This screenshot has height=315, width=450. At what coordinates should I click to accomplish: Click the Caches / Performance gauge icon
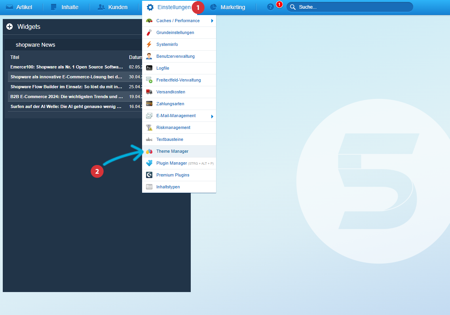point(149,21)
